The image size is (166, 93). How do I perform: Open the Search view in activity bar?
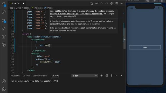(4, 12)
